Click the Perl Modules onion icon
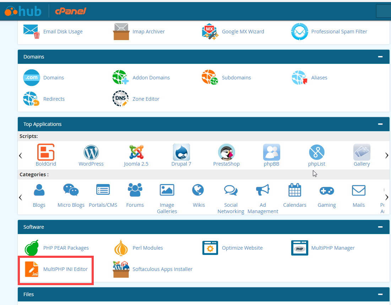 (x=121, y=248)
